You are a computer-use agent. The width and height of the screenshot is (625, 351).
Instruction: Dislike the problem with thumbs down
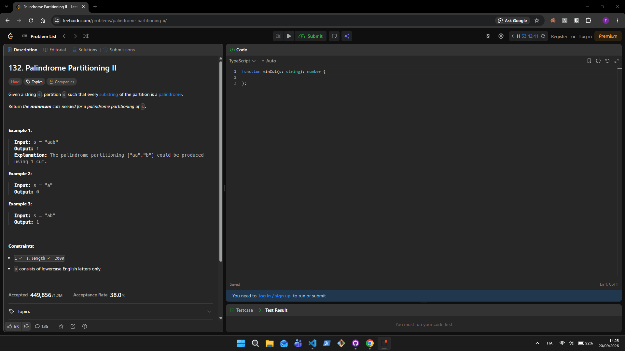26,326
